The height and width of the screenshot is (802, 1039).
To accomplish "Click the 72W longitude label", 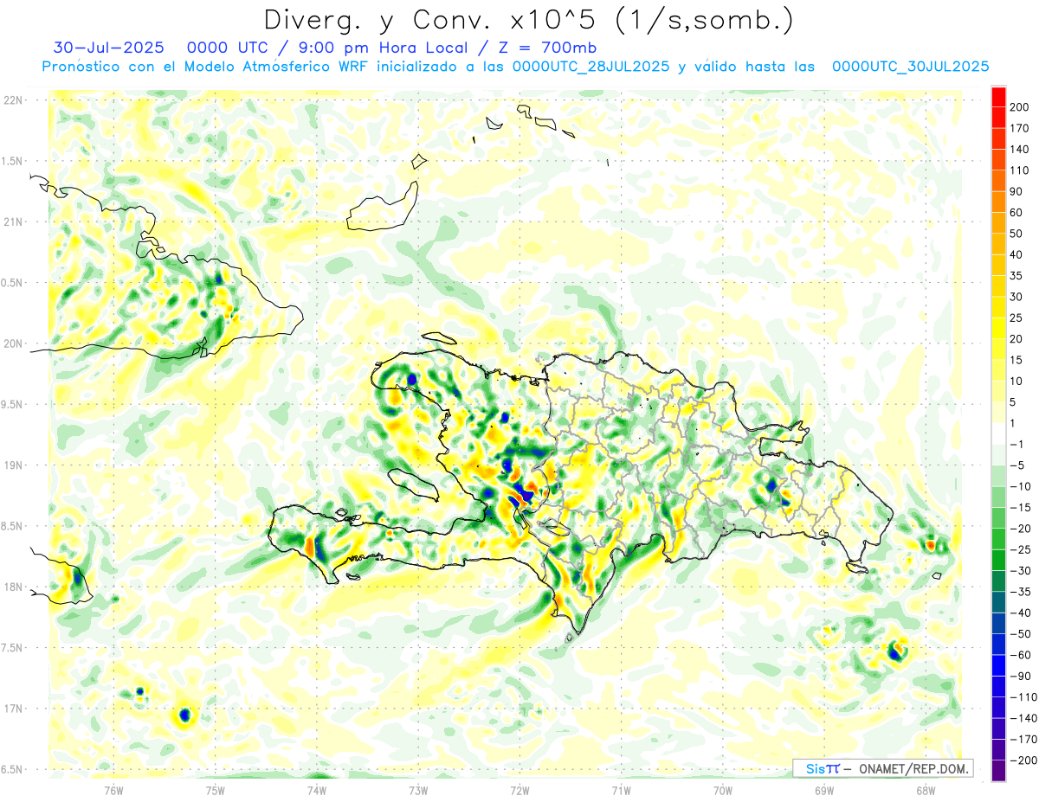I will coord(519,790).
